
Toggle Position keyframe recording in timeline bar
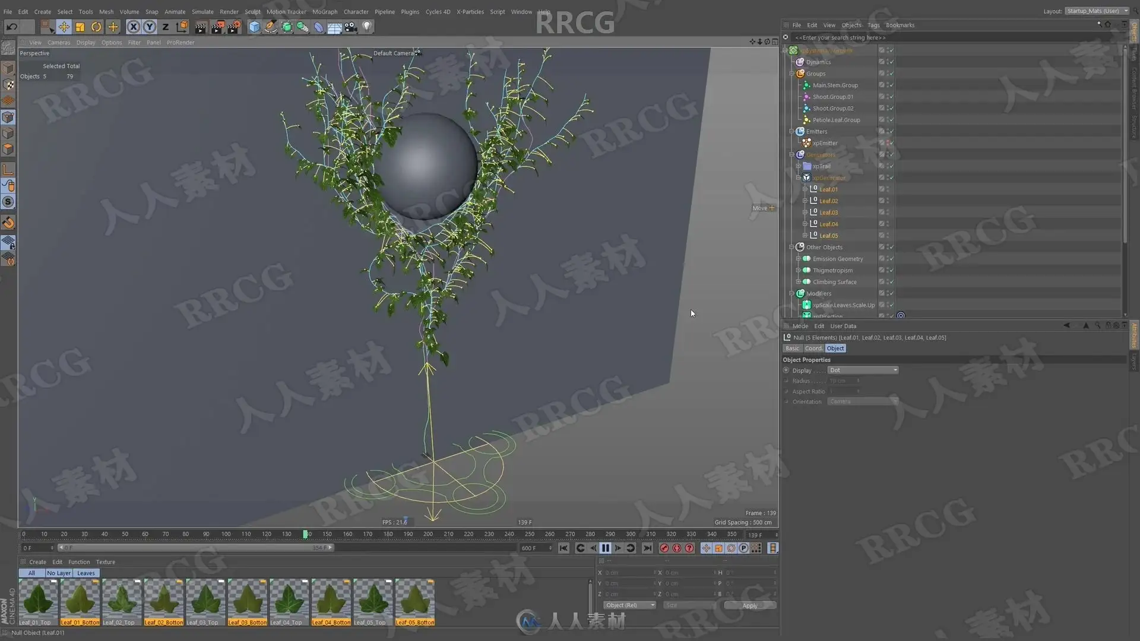(706, 548)
